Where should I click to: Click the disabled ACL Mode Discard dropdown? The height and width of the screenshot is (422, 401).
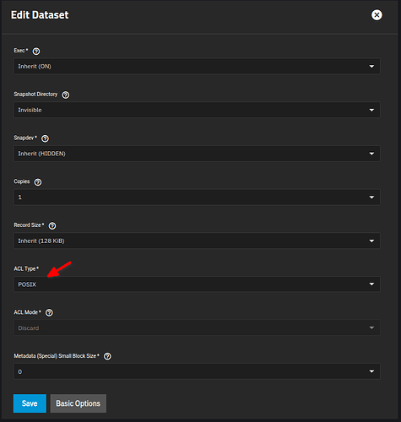click(x=197, y=327)
